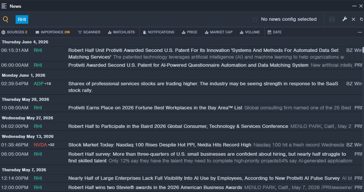The image size is (364, 192).
Task: Click RHI ticker in the 04:02:00PM row
Action: [x=38, y=126]
